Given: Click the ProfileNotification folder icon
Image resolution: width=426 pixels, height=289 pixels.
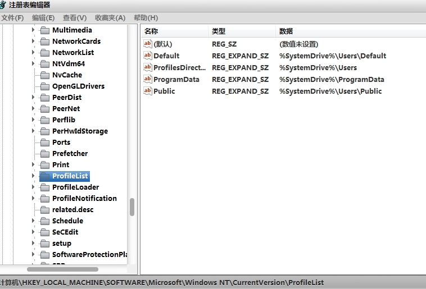Looking at the screenshot, I should click(44, 199).
